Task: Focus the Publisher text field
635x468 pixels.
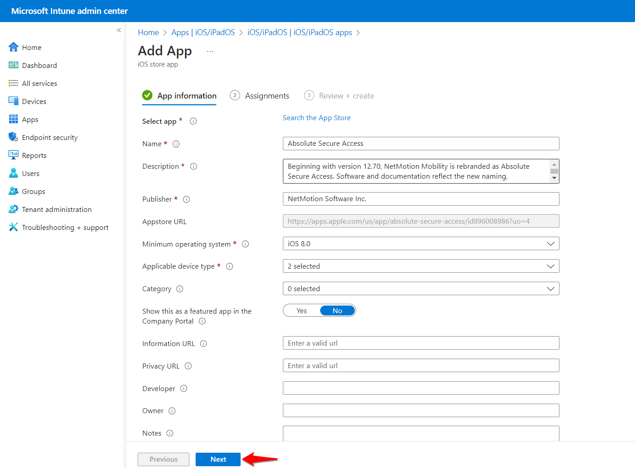Action: click(x=421, y=199)
